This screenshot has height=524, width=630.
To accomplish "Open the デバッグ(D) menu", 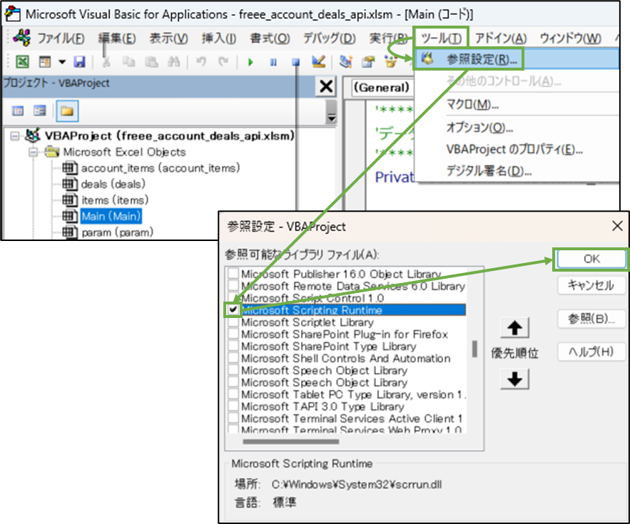I will [x=329, y=38].
